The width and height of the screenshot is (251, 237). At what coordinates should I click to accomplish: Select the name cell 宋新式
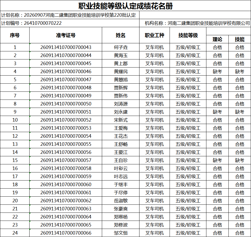[121, 120]
